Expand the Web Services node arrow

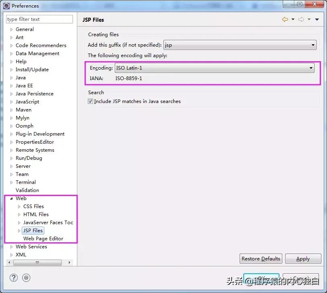[x=11, y=247]
